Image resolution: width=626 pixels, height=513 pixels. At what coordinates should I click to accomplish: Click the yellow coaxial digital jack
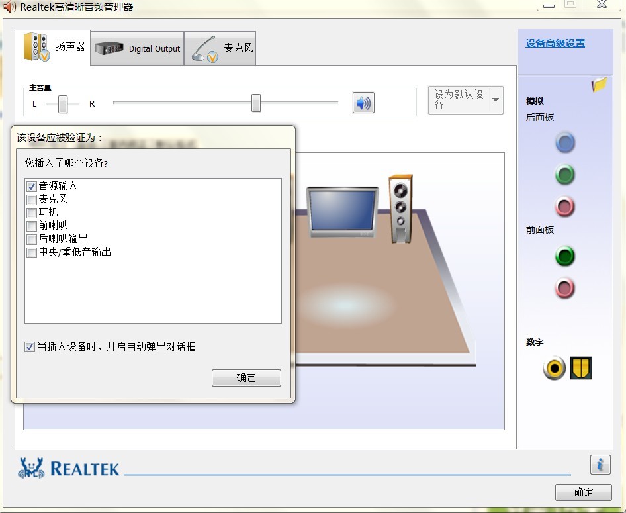554,367
